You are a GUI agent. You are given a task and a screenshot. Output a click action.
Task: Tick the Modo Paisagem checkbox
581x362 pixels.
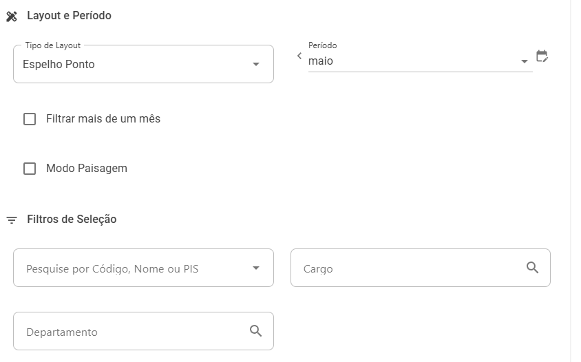click(x=30, y=169)
